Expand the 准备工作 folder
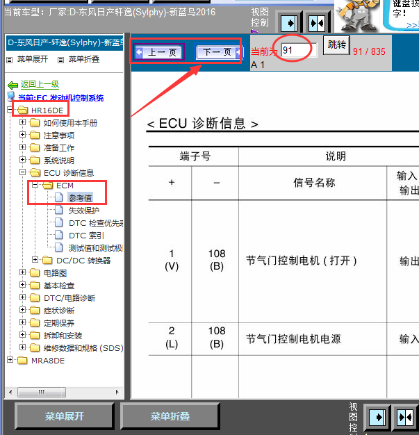The image size is (419, 435). point(22,147)
